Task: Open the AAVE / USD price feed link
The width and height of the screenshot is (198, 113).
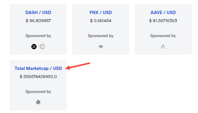Action: (163, 13)
